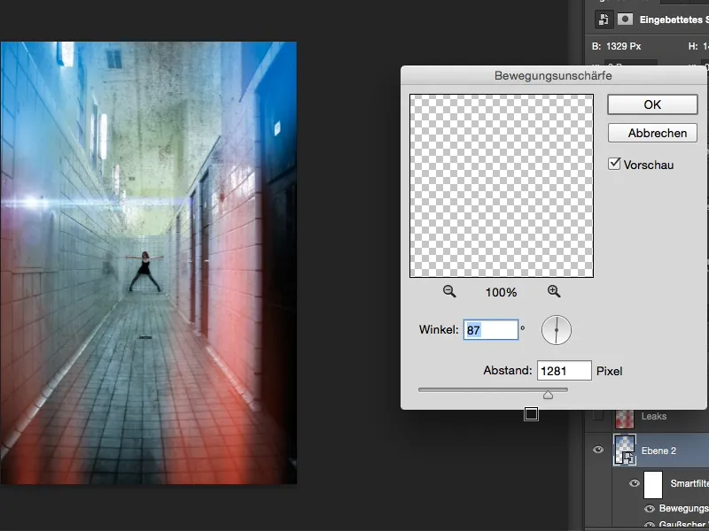Viewport: 709px width, 531px height.
Task: Click the white Smartfilter mask thumbnail
Action: 655,483
